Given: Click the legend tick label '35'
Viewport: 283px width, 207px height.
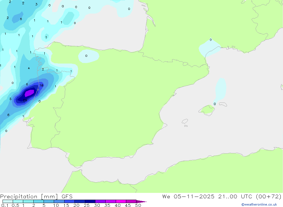Looking at the screenshot, I should tap(107, 205).
